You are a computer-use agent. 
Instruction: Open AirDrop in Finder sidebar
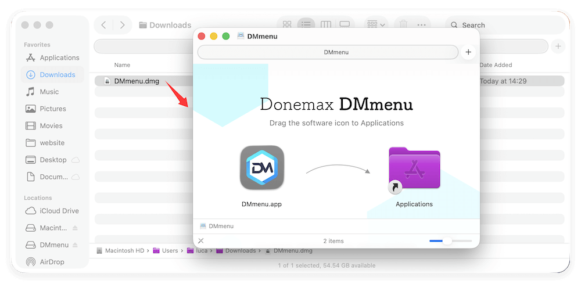click(x=52, y=262)
